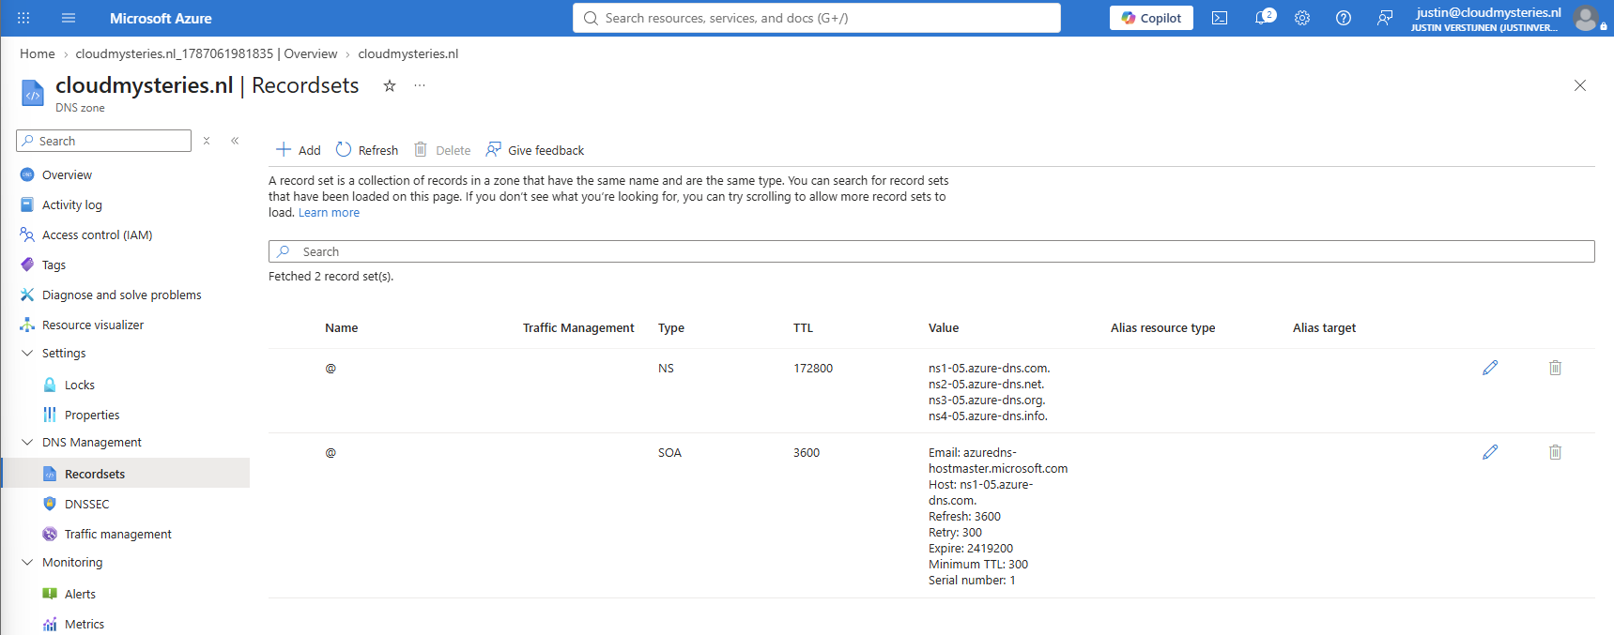Click the DNS zone icon beside title

click(x=33, y=94)
